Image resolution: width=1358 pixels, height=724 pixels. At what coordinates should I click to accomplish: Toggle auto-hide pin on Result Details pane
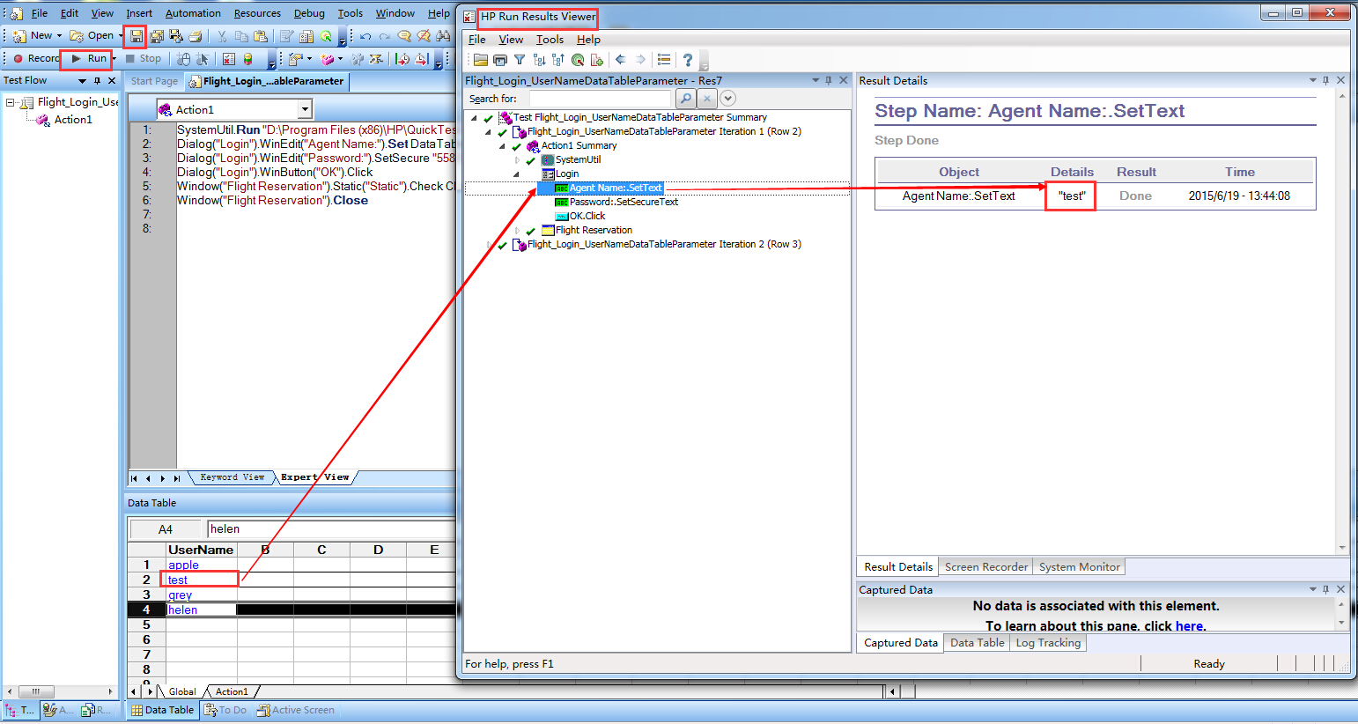pyautogui.click(x=1326, y=80)
